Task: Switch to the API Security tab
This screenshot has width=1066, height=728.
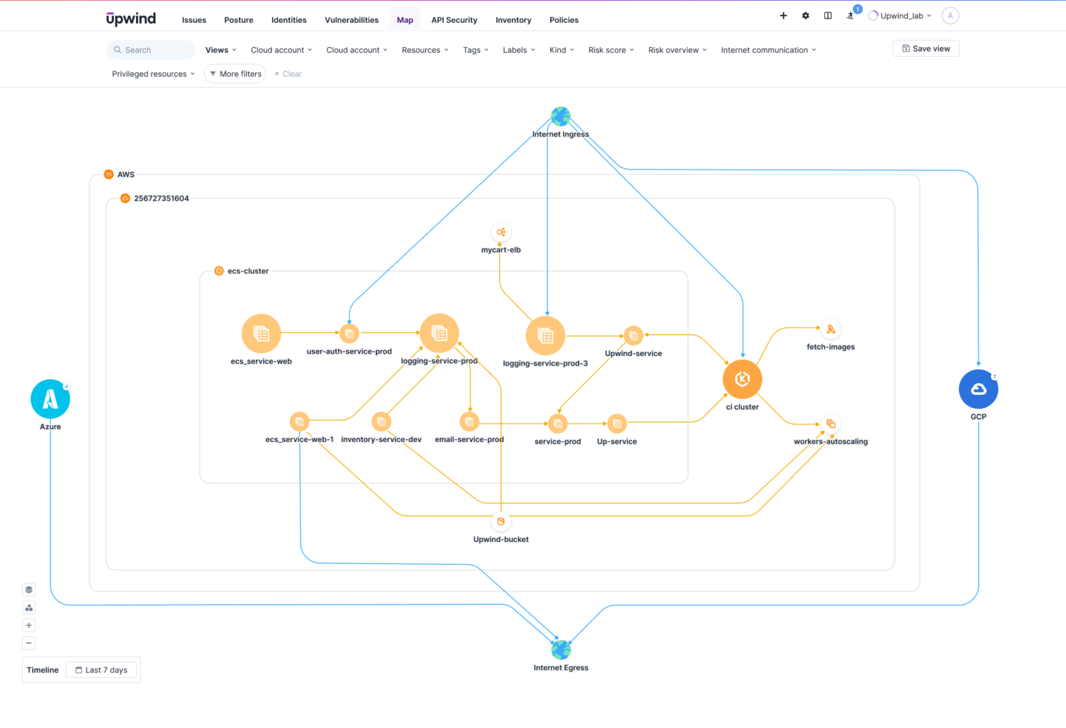Action: point(454,19)
